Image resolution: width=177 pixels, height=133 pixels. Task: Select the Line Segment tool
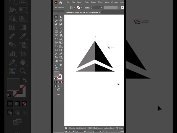coord(61,28)
